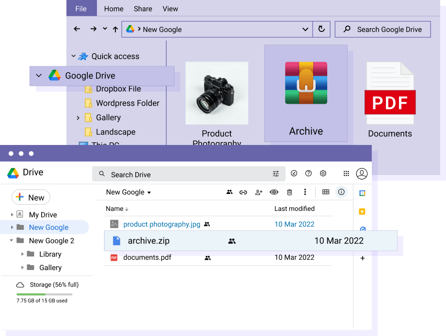Open the recent locations chevron in Explorer

tap(105, 29)
